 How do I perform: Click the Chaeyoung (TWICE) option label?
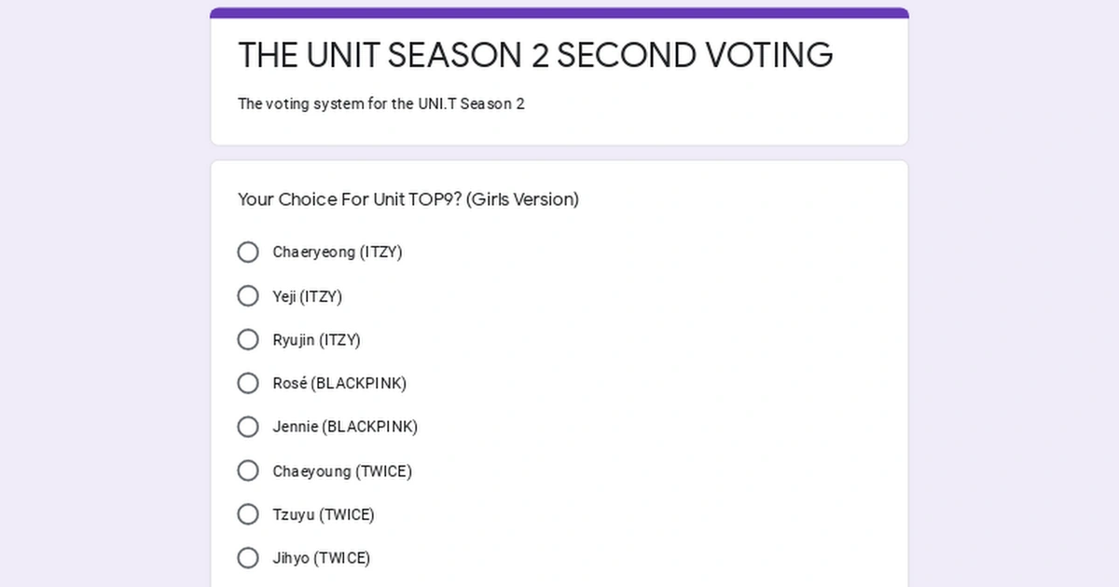pos(342,471)
